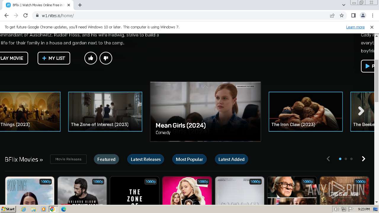Image resolution: width=379 pixels, height=213 pixels.
Task: Open the Orlando Bloom movie poster
Action: (82, 191)
